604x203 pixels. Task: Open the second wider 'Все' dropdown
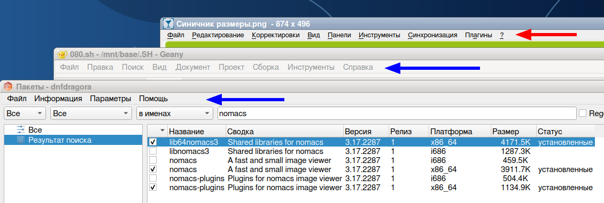pyautogui.click(x=91, y=113)
